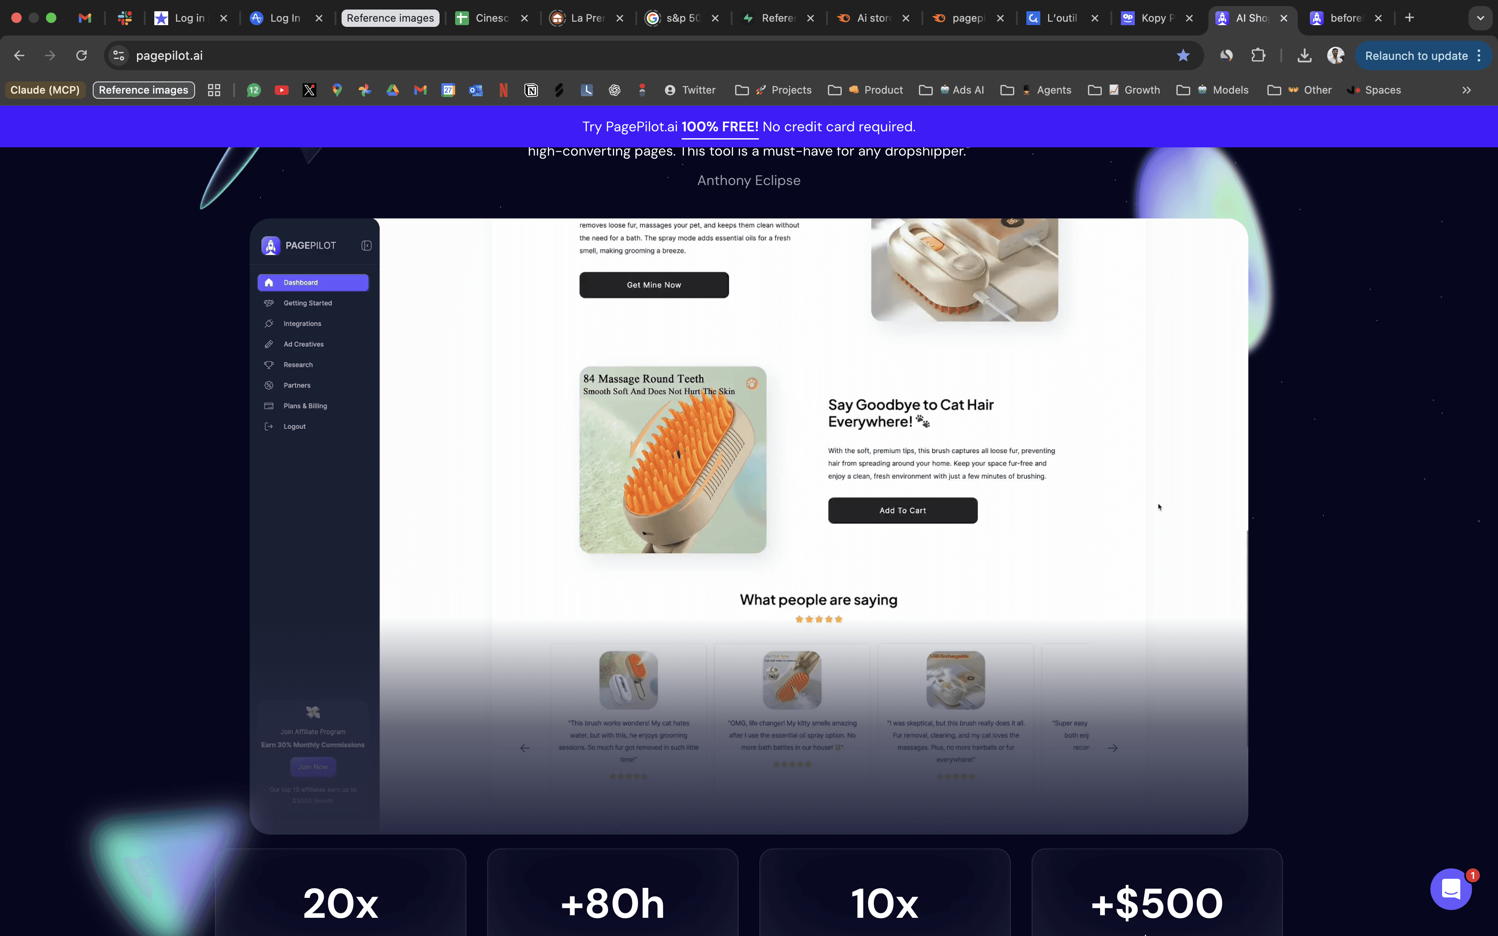Click the Research trophy icon
Screen dimensions: 1498x936
269,364
